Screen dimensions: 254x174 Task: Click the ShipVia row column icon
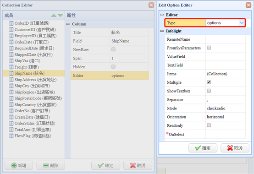11,61
